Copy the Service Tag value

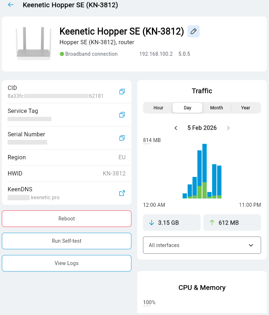(x=122, y=115)
